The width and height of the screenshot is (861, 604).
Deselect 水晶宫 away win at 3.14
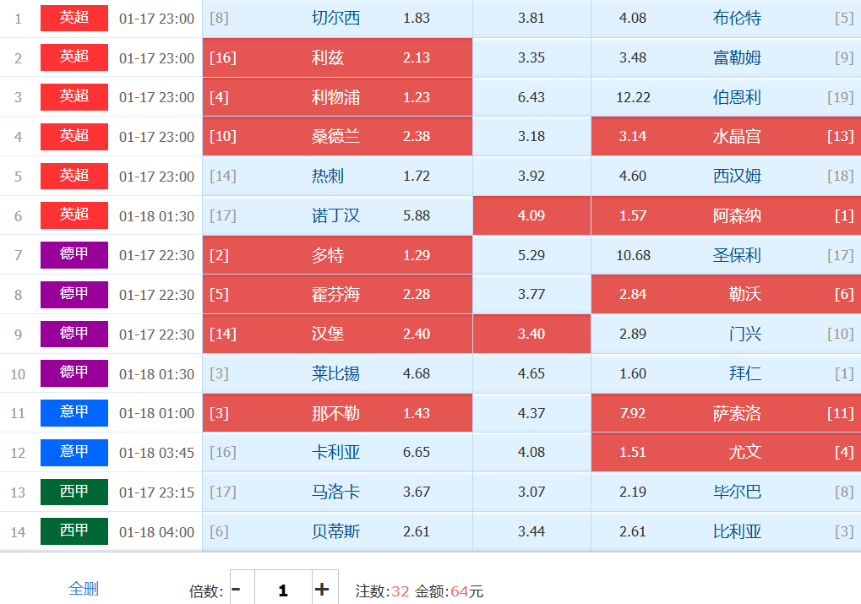[725, 137]
